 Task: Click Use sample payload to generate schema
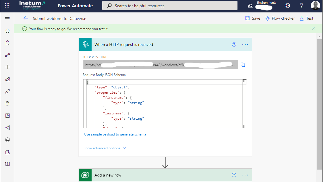[115, 134]
